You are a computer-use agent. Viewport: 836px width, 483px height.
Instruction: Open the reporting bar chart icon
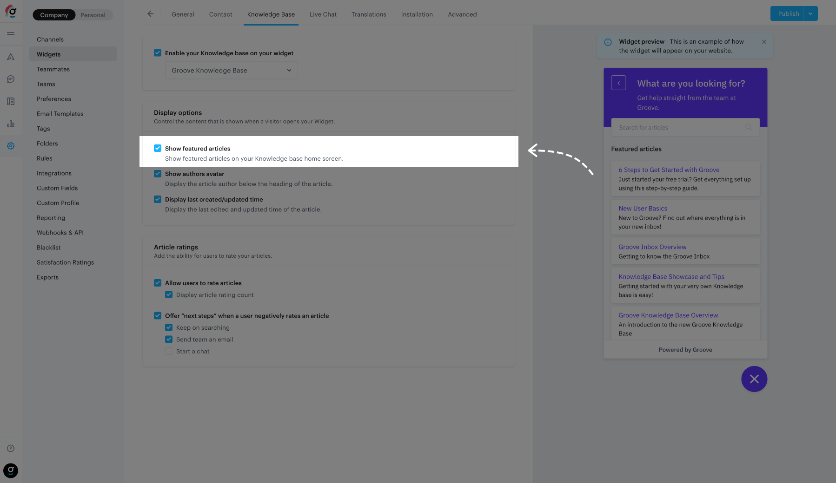(x=11, y=124)
